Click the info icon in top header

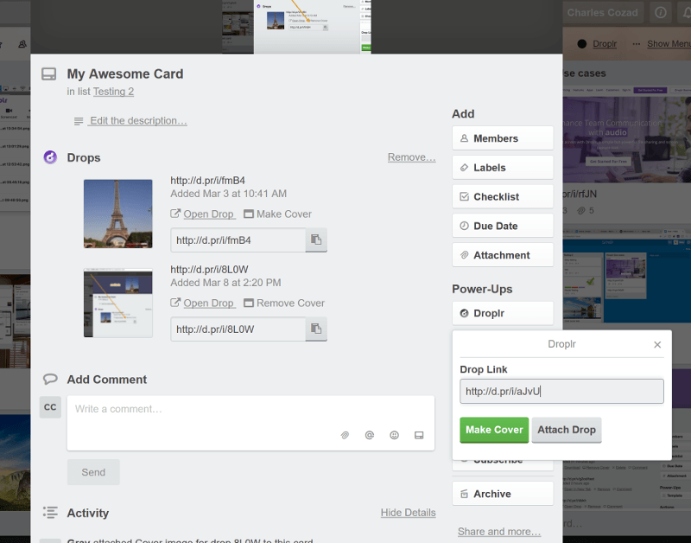[661, 13]
